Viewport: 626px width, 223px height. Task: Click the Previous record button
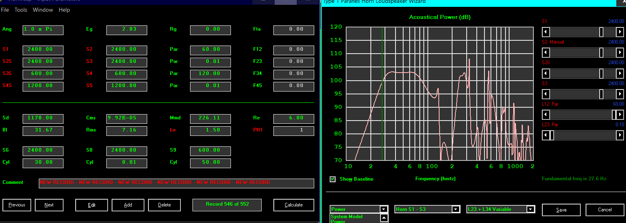17,205
